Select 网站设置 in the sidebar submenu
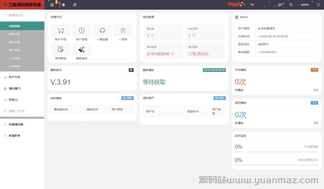324x189 pixels. point(14,42)
